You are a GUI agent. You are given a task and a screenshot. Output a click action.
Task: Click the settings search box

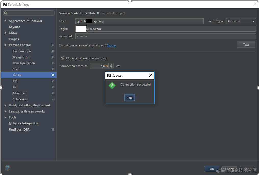pyautogui.click(x=29, y=13)
